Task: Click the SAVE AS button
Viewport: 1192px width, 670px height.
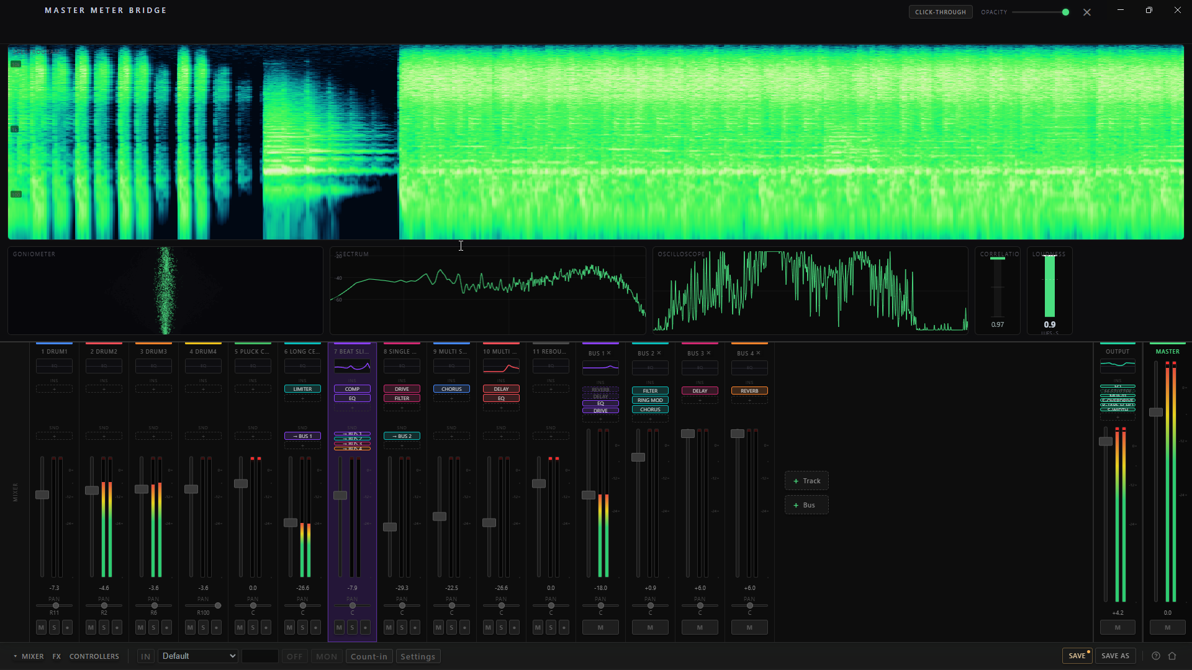Action: [1115, 656]
